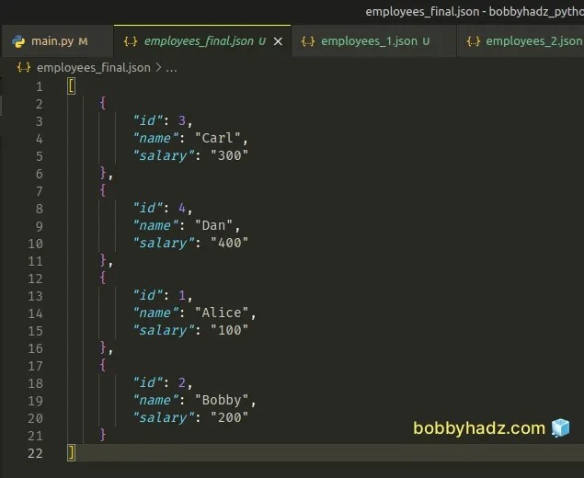Click the "salary" key on line 5
The height and width of the screenshot is (478, 584).
coord(164,155)
